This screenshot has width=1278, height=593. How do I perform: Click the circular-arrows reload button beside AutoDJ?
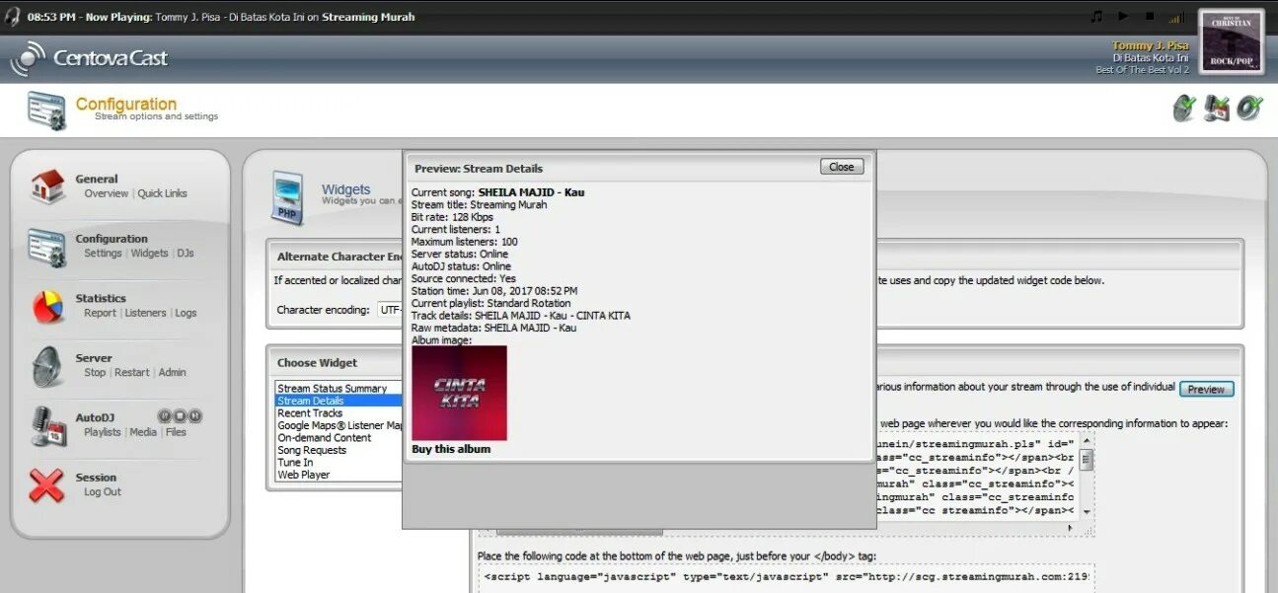point(165,416)
